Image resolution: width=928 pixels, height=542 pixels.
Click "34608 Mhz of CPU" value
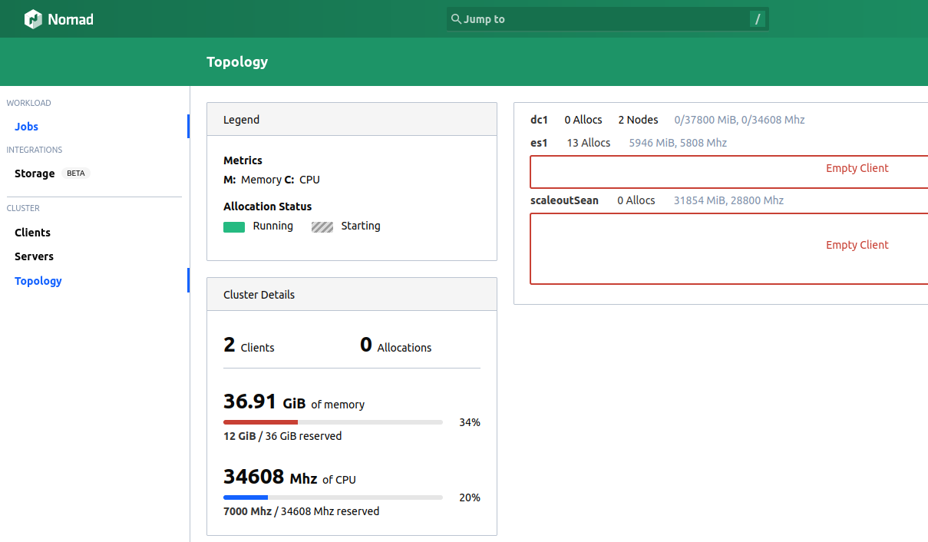[x=289, y=478]
